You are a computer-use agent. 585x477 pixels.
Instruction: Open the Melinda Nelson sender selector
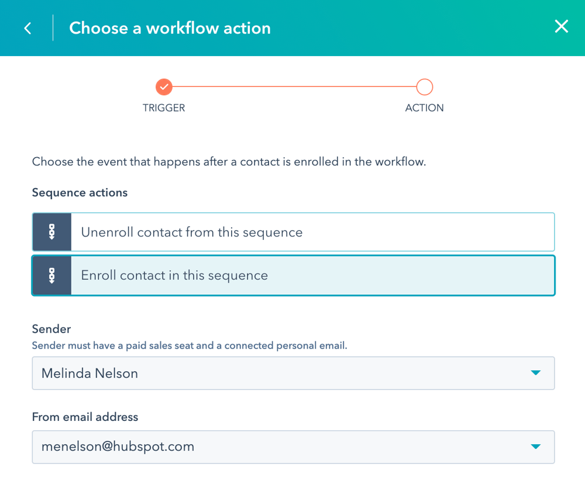pos(293,373)
